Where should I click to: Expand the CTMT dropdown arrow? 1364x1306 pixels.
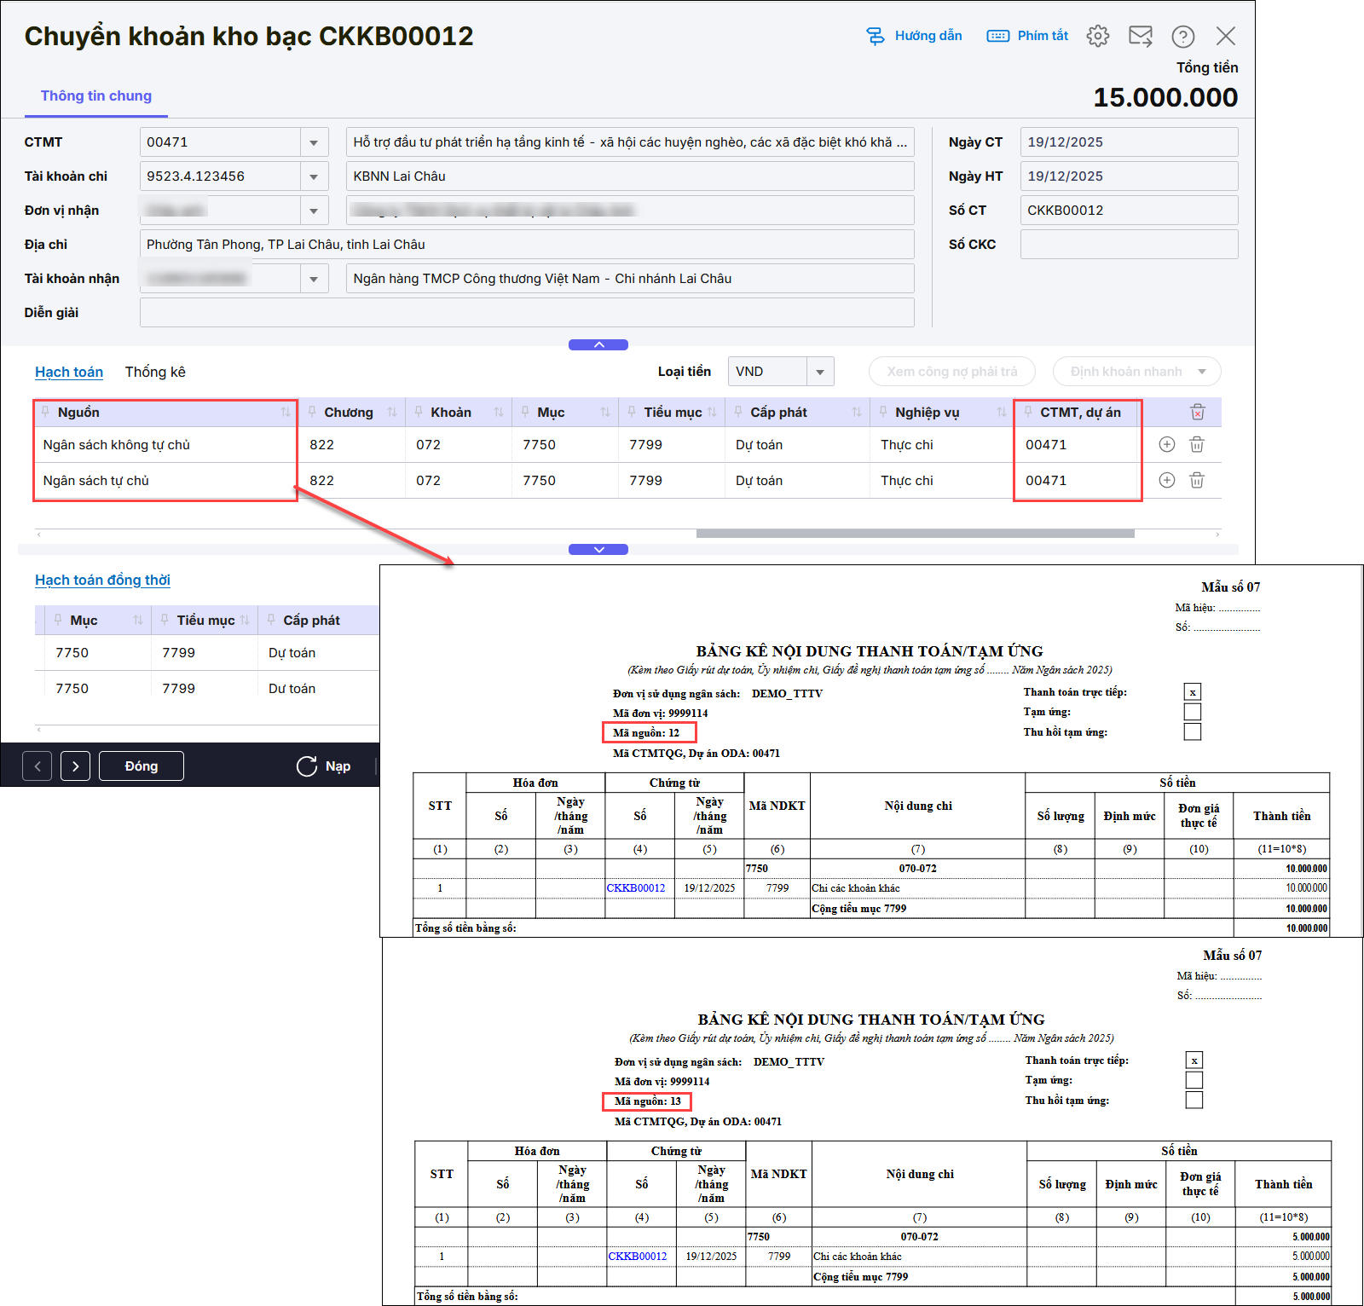314,142
